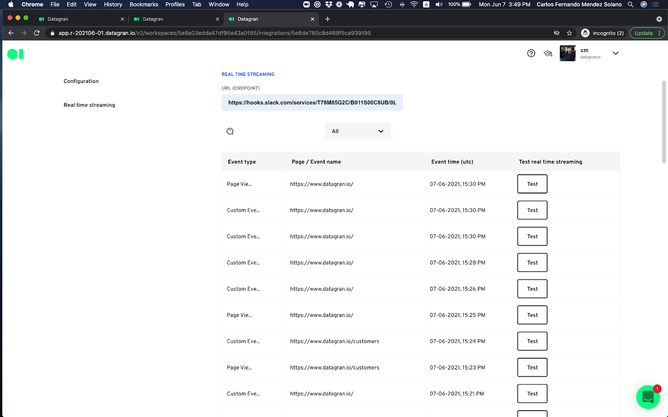The image size is (668, 417).
Task: Click the Slack webhook URL endpoint field
Action: [312, 103]
